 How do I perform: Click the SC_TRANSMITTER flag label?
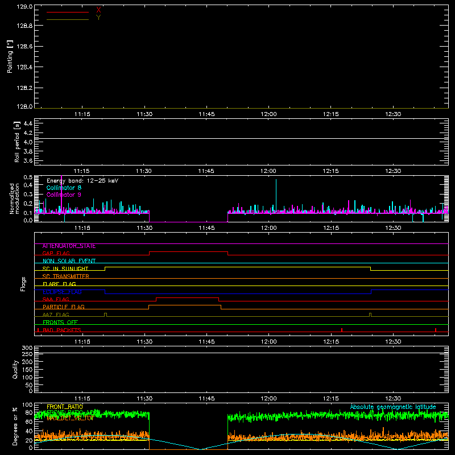click(x=65, y=276)
